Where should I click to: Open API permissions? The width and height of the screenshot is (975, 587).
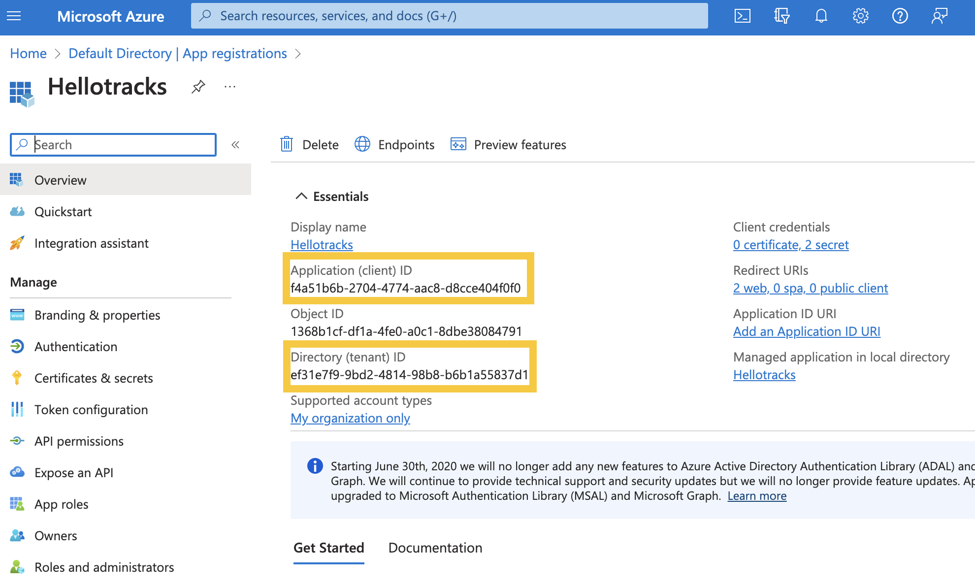coord(79,441)
